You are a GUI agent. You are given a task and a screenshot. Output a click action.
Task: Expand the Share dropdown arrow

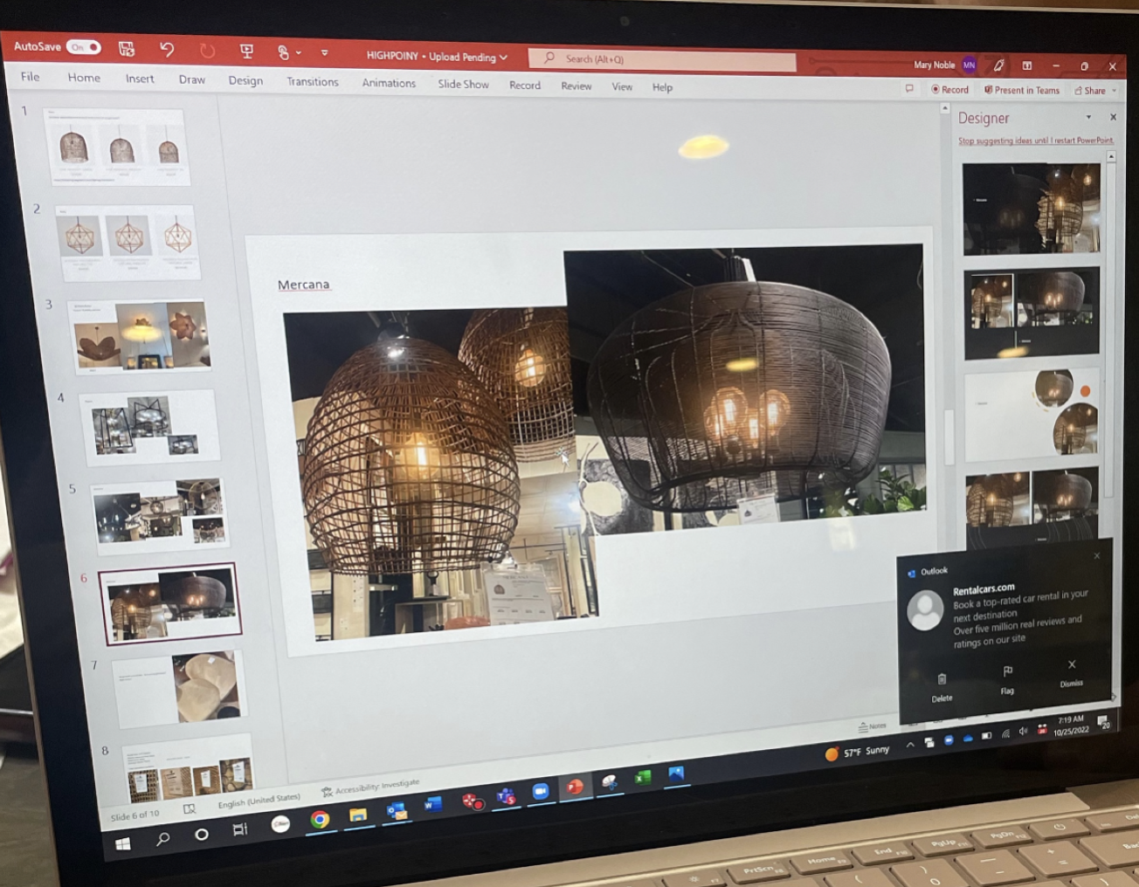tap(1115, 91)
